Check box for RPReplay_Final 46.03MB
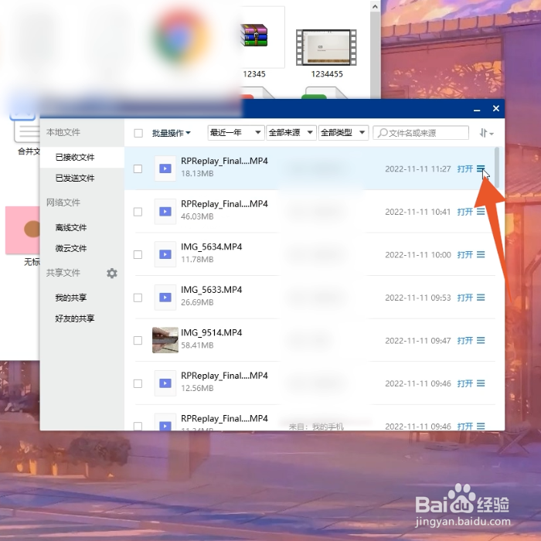The height and width of the screenshot is (541, 541). click(x=138, y=212)
